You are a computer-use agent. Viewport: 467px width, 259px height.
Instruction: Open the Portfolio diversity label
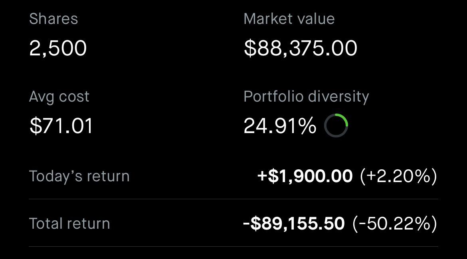pos(306,97)
